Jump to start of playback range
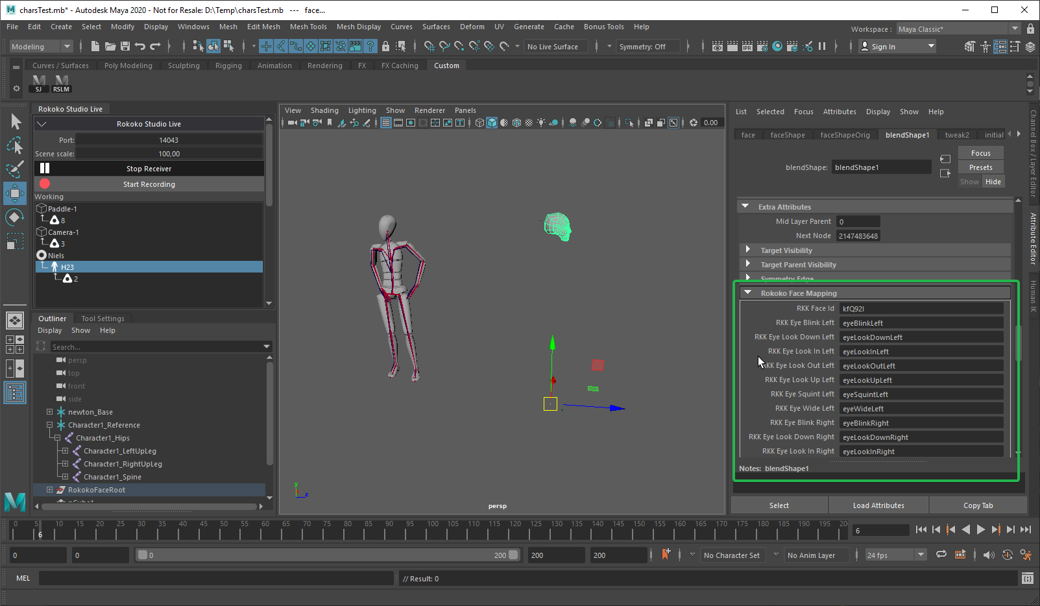The width and height of the screenshot is (1040, 606). click(x=921, y=529)
